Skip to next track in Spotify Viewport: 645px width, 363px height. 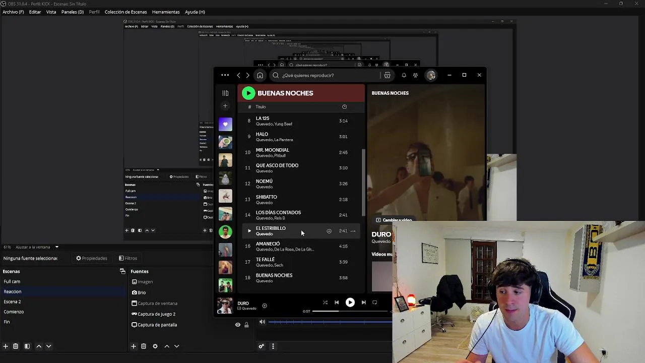[x=363, y=302]
